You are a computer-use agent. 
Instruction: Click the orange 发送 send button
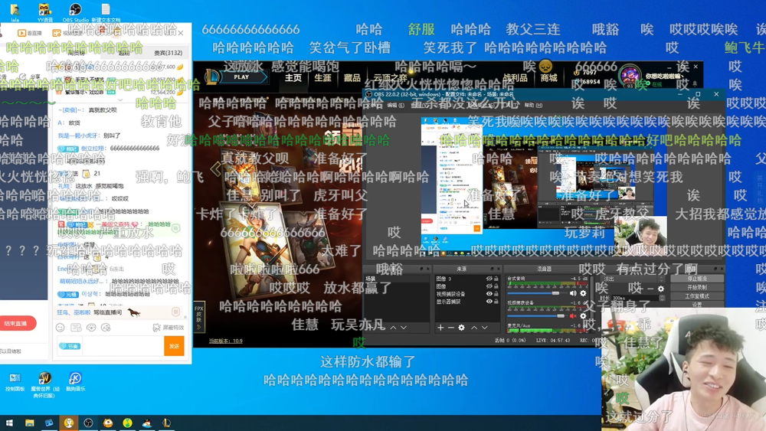[x=174, y=345]
